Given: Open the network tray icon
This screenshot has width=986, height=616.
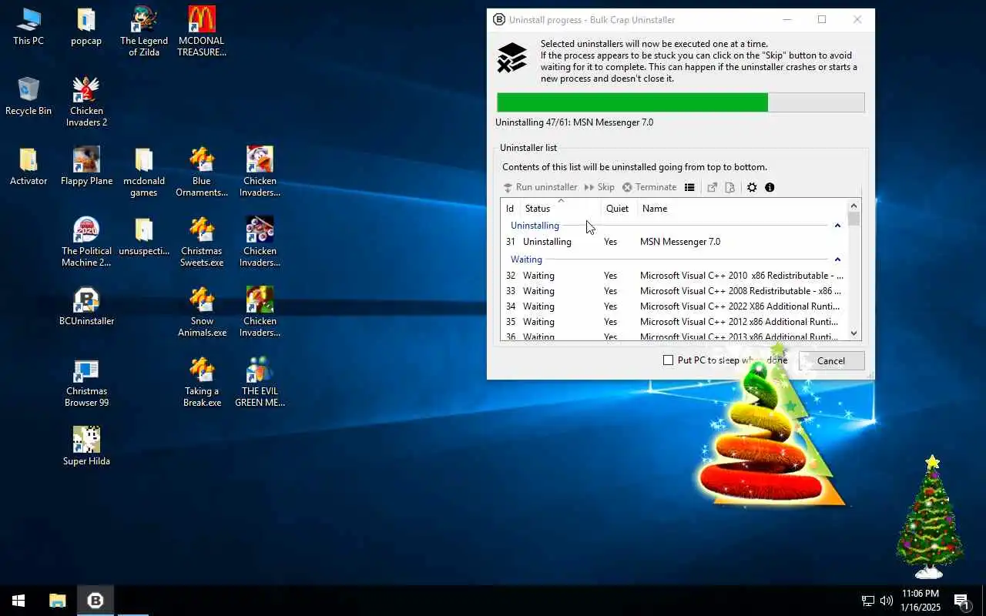Looking at the screenshot, I should (x=868, y=601).
